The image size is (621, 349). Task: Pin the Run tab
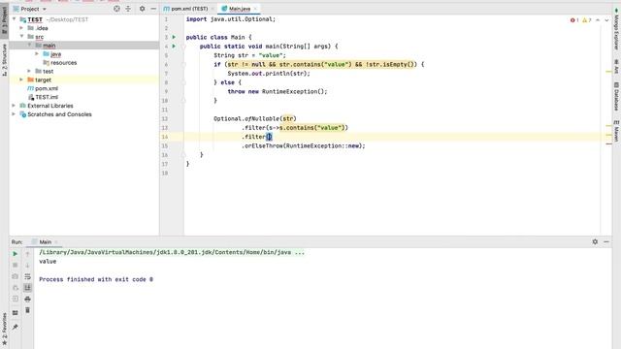pyautogui.click(x=16, y=327)
